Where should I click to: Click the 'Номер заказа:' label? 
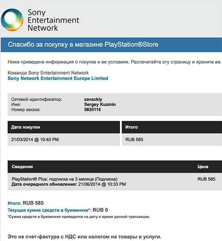coord(26,110)
